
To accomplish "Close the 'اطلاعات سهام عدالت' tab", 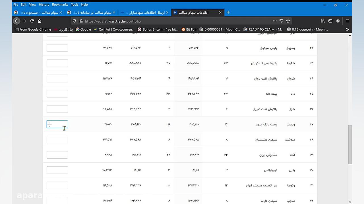I will click(220, 12).
